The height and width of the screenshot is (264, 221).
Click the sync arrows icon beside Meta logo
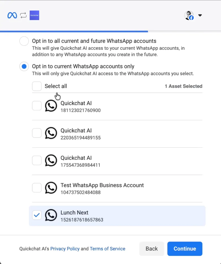(23, 15)
